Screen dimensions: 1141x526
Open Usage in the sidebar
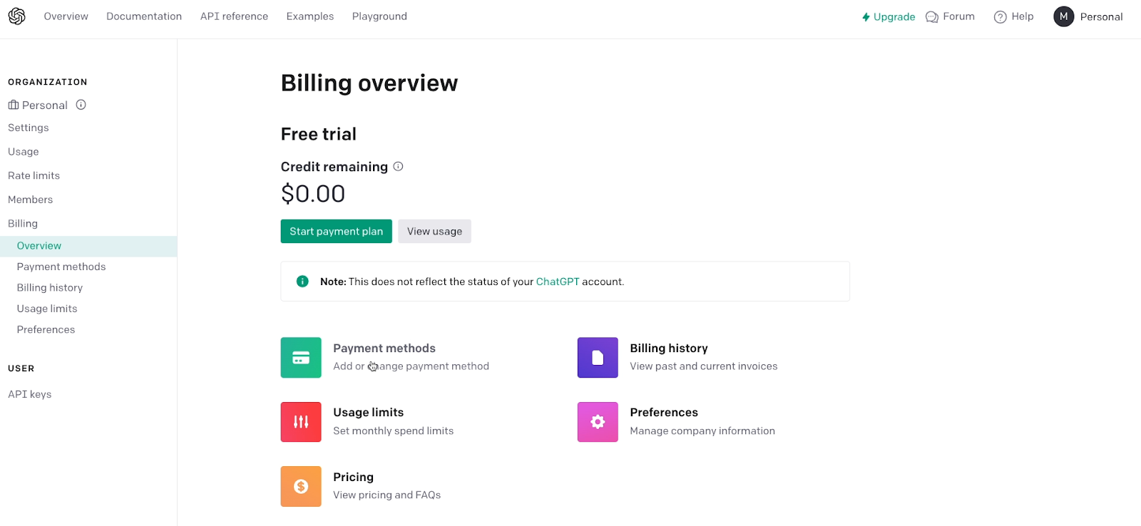[24, 152]
